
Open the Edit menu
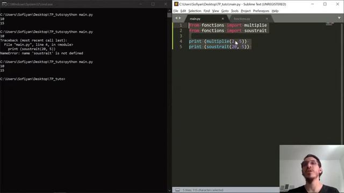pos(183,11)
